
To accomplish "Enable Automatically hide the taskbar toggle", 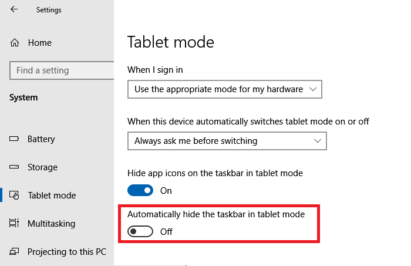I will point(140,232).
